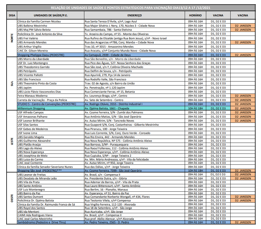
Task: Click the address Av. Djalma Batista, 1661 - Chapada
Action: (x=107, y=108)
